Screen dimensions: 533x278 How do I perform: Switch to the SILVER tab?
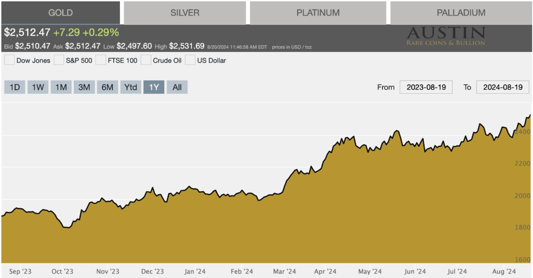point(185,13)
